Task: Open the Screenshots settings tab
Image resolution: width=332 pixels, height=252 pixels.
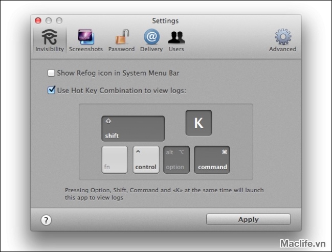Action: 86,40
